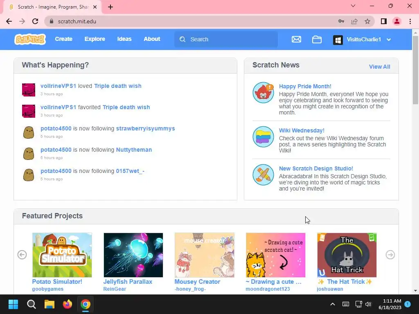Click potato avatar beside strawberryisyummys follow
The height and width of the screenshot is (314, 419).
coord(29,132)
